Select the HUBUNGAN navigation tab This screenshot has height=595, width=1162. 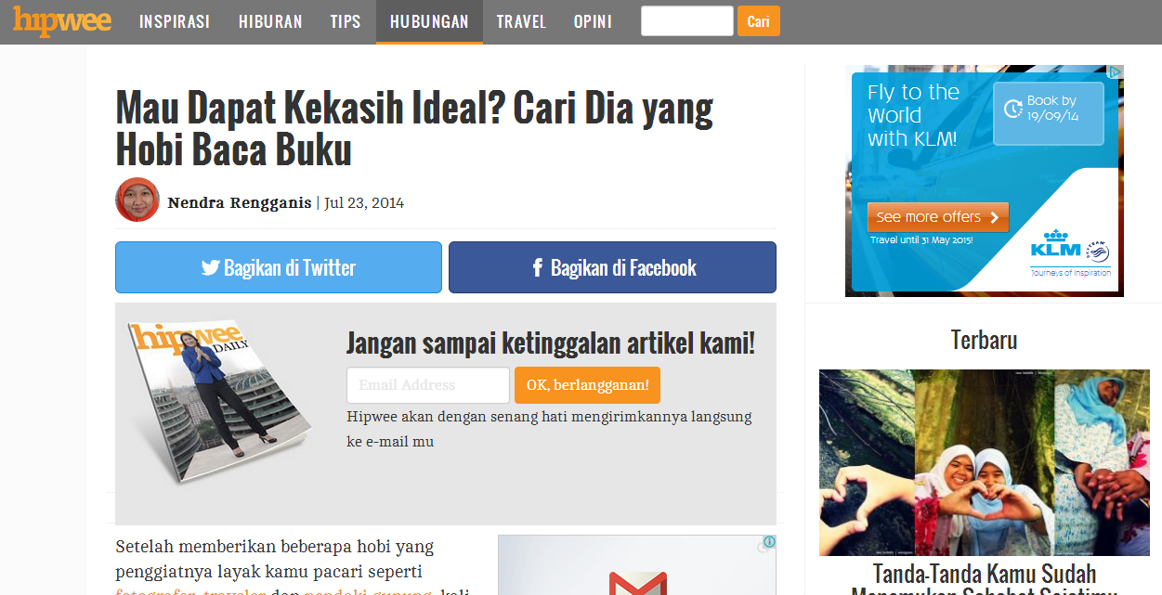click(429, 21)
